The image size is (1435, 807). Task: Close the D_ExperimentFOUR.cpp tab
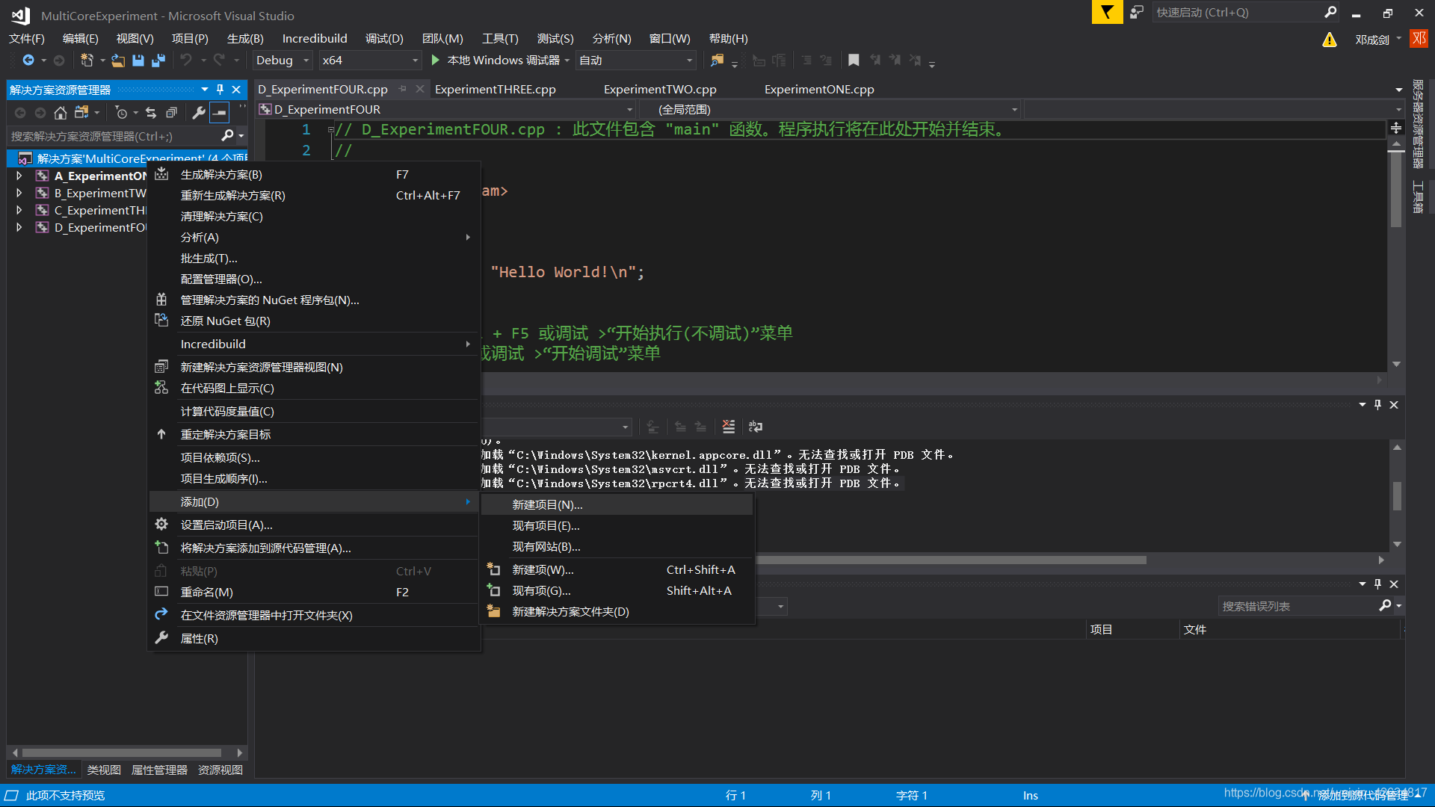[419, 89]
